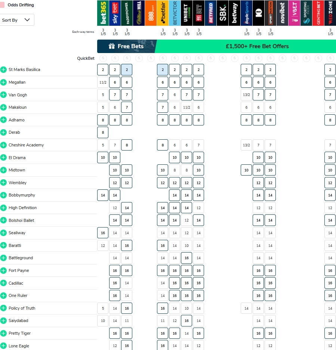This screenshot has width=336, height=350.
Task: Open the Sort By dropdown
Action: coord(17,20)
